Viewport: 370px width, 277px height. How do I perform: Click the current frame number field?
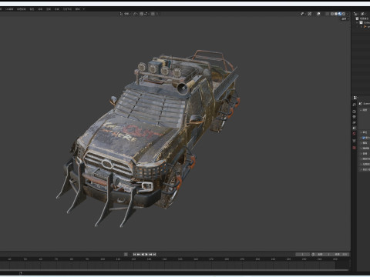pyautogui.click(x=303, y=254)
